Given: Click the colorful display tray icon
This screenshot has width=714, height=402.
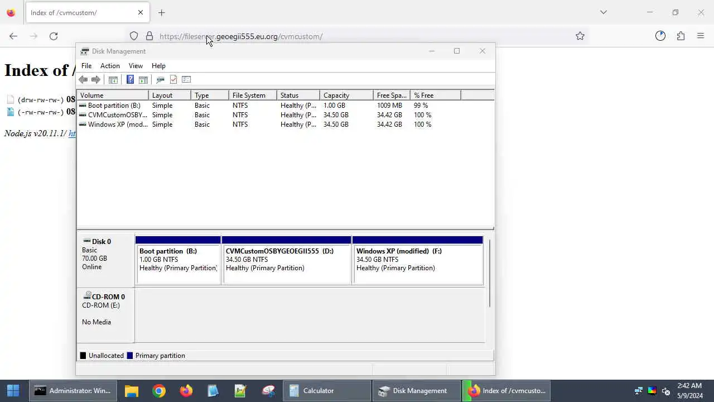Looking at the screenshot, I should pyautogui.click(x=652, y=391).
